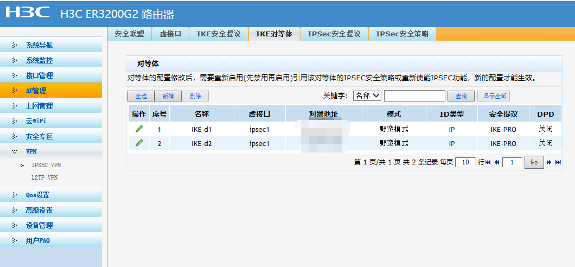Click the 模式 column header
The width and height of the screenshot is (575, 267).
[394, 114]
